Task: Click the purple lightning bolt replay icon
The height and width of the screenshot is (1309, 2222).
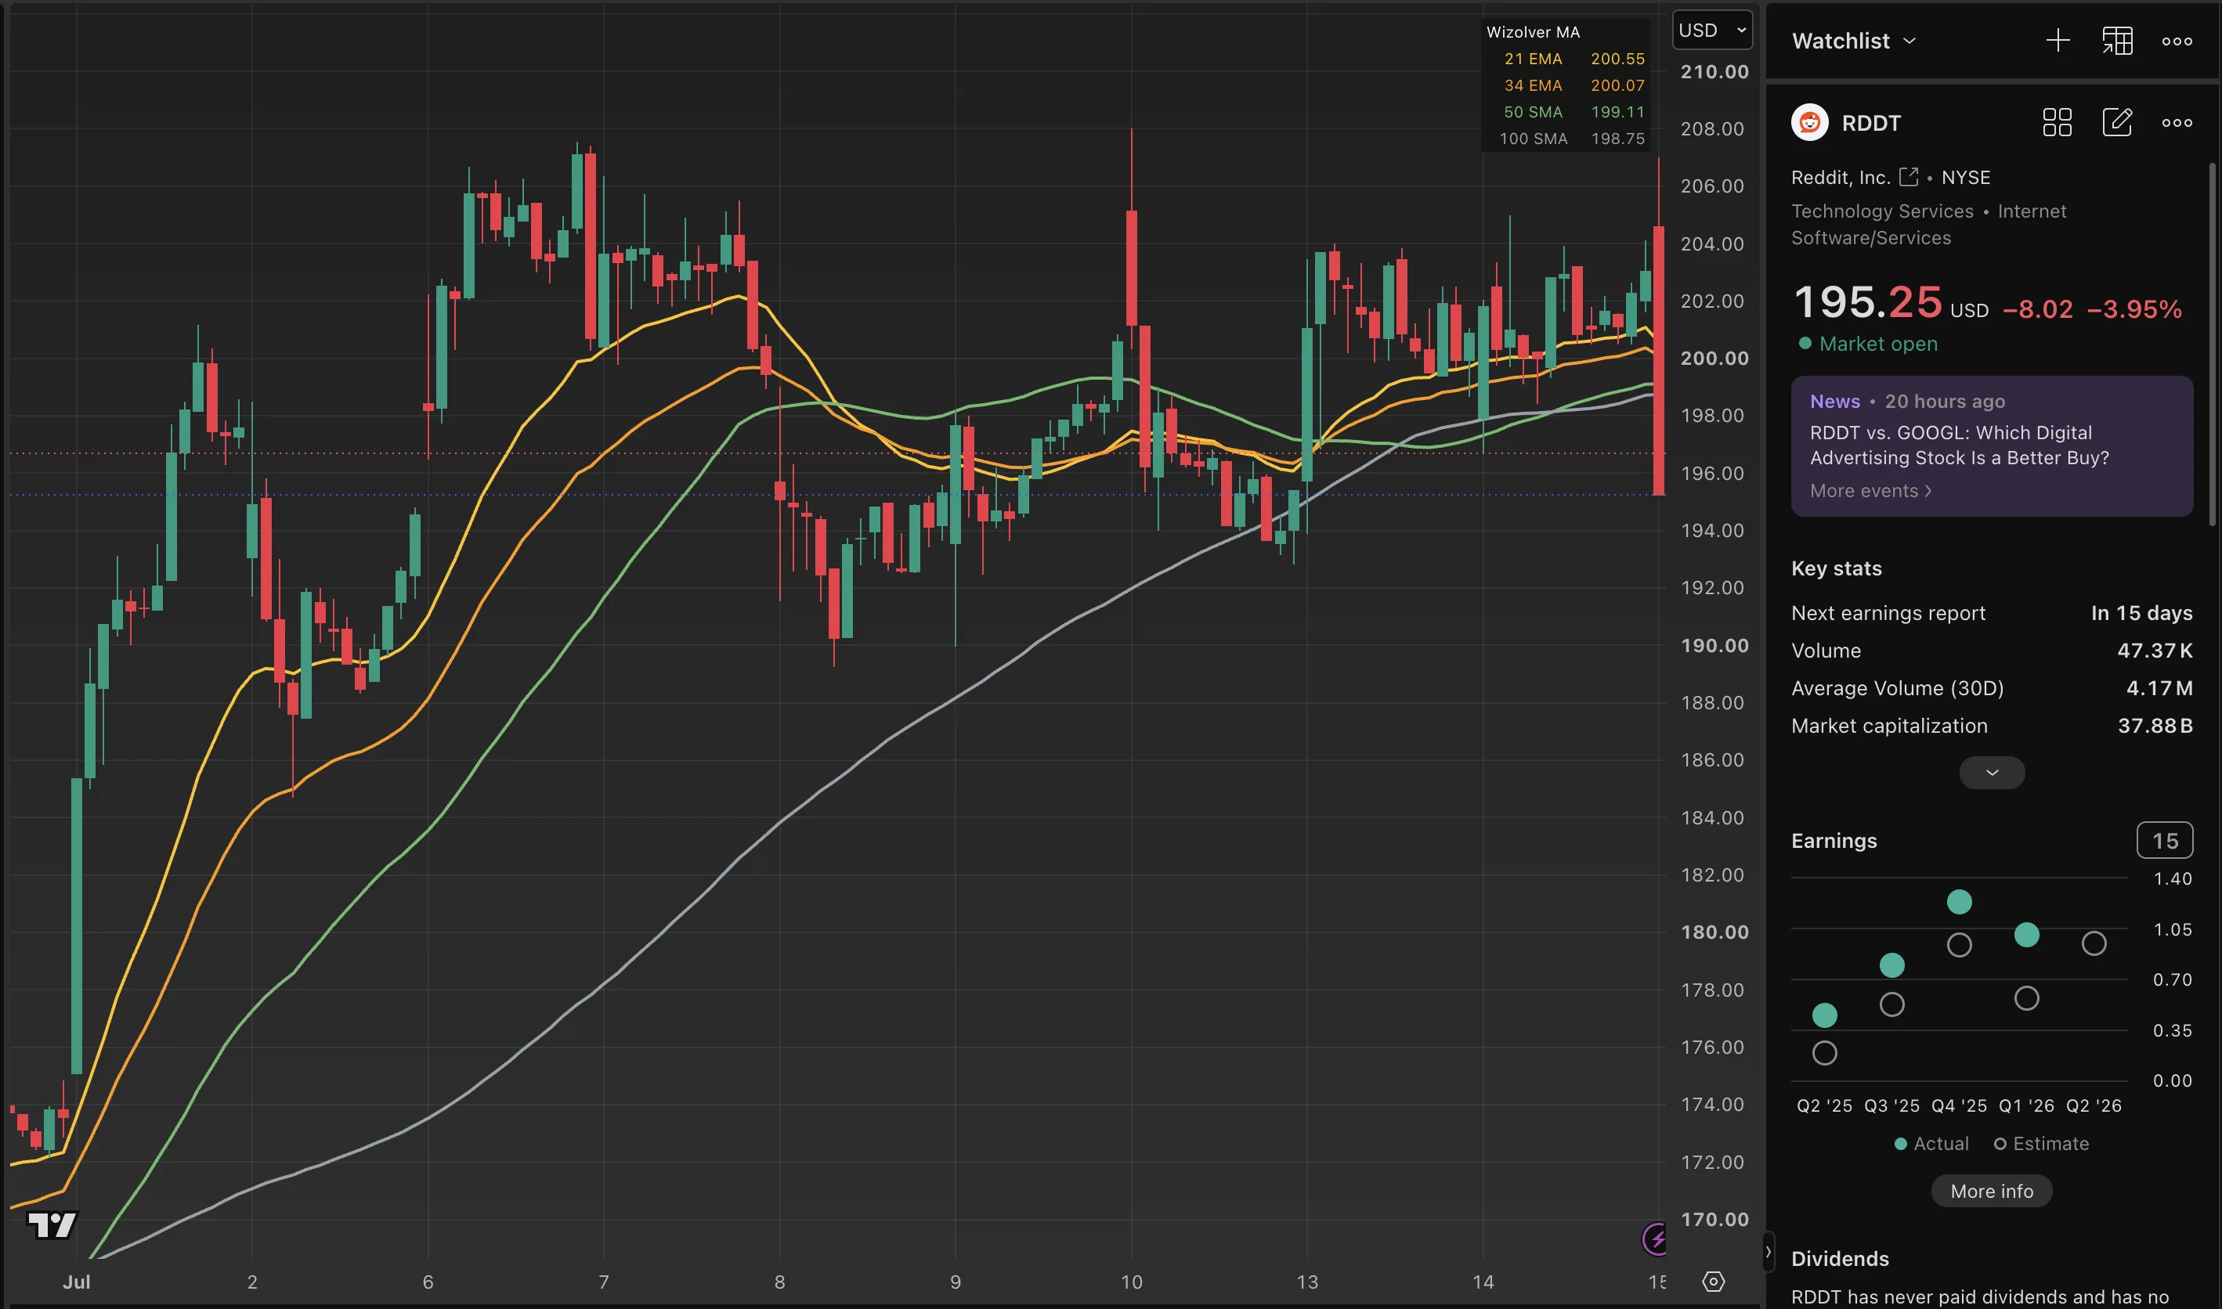Action: (1655, 1239)
